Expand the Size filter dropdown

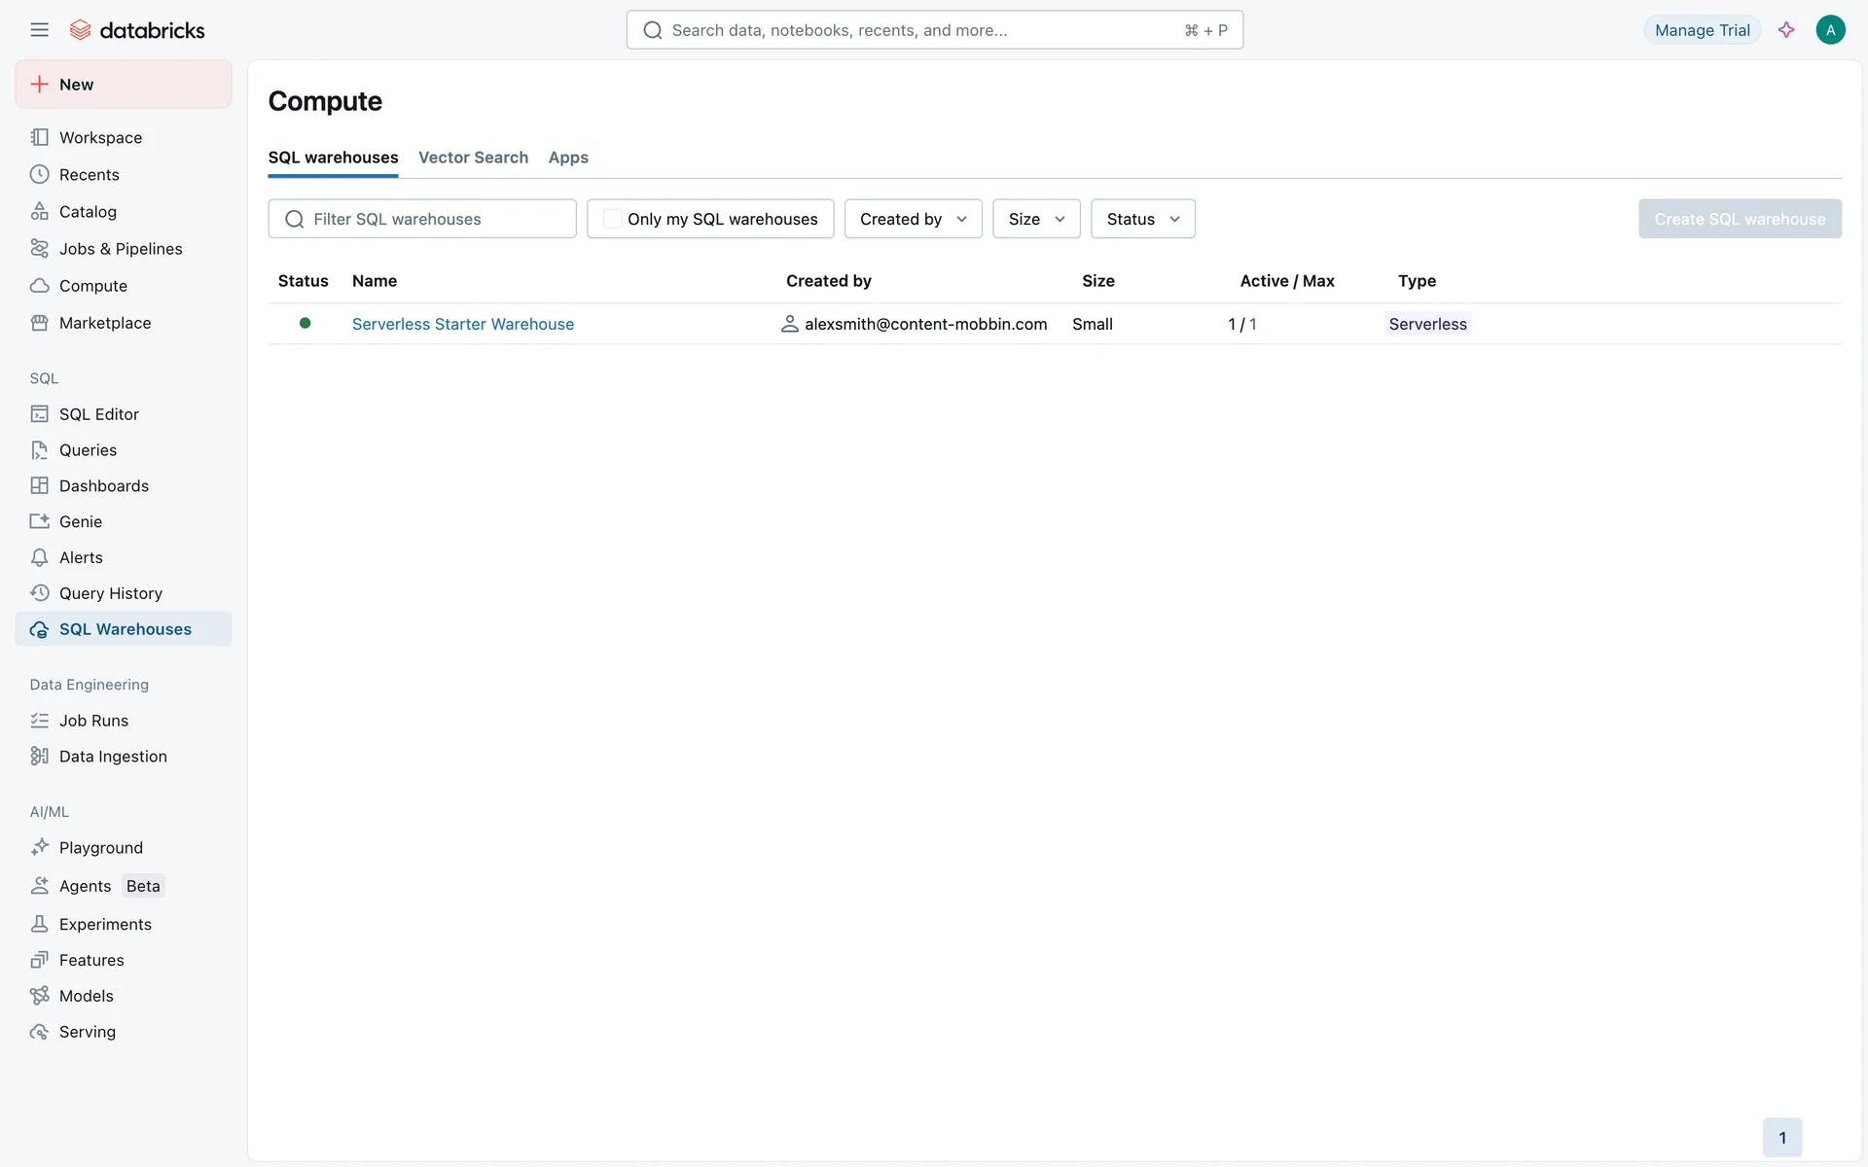pyautogui.click(x=1035, y=219)
